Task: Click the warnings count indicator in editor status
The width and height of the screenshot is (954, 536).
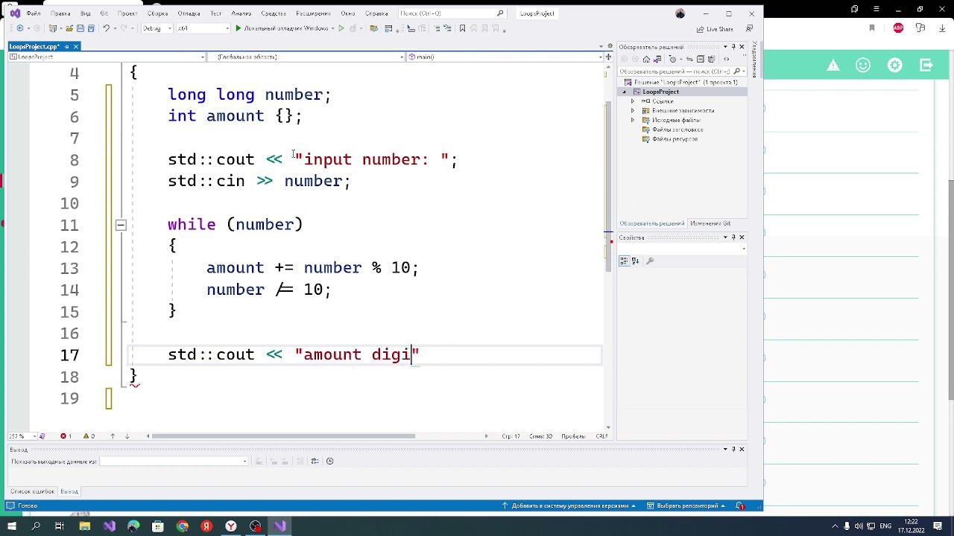Action: tap(89, 436)
